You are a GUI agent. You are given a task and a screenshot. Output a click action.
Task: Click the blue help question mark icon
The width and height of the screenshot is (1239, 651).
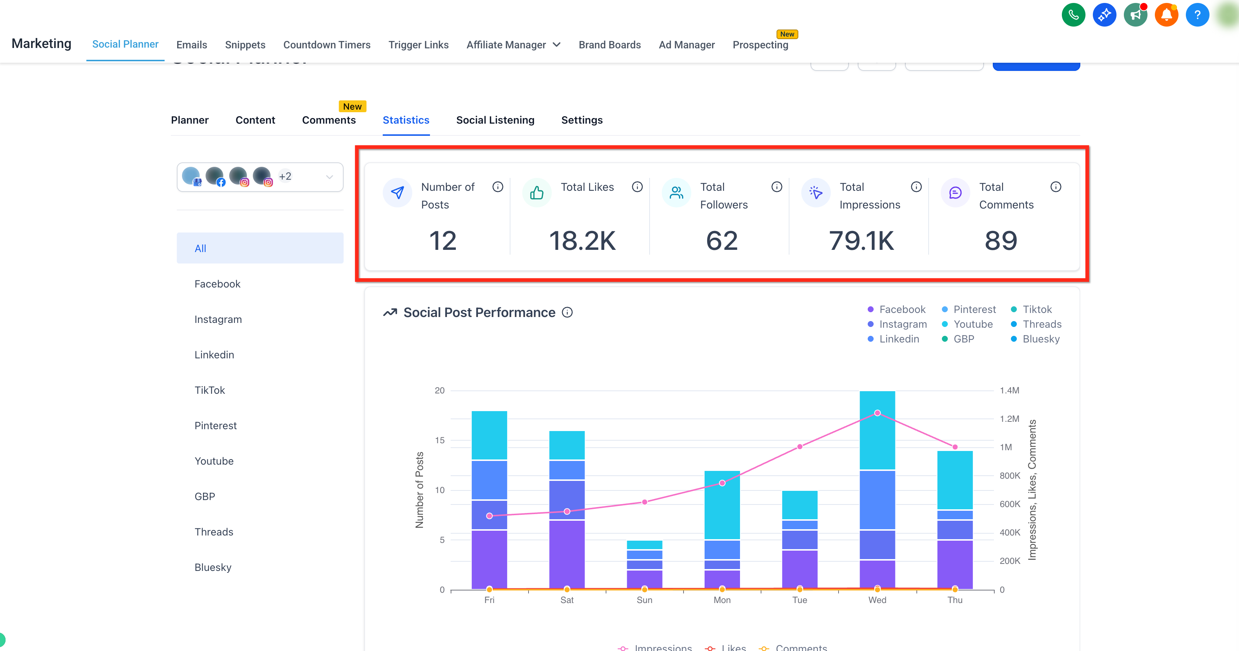point(1197,14)
